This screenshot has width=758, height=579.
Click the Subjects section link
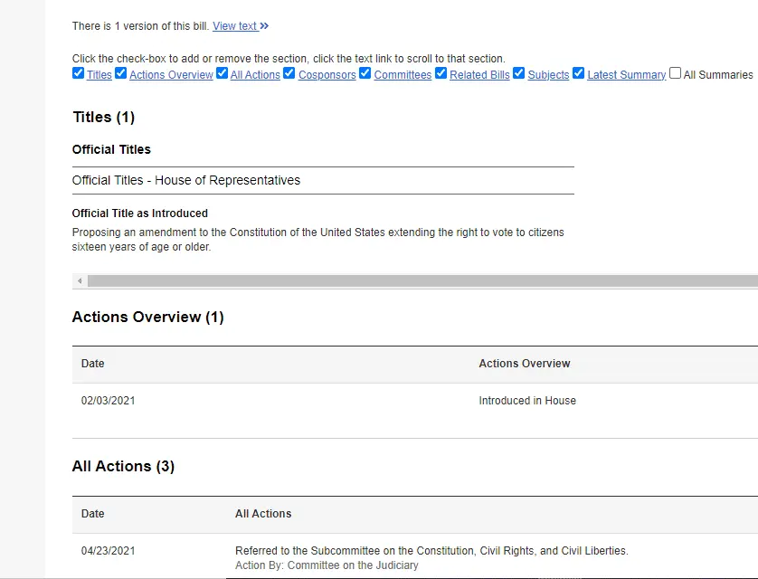click(548, 75)
